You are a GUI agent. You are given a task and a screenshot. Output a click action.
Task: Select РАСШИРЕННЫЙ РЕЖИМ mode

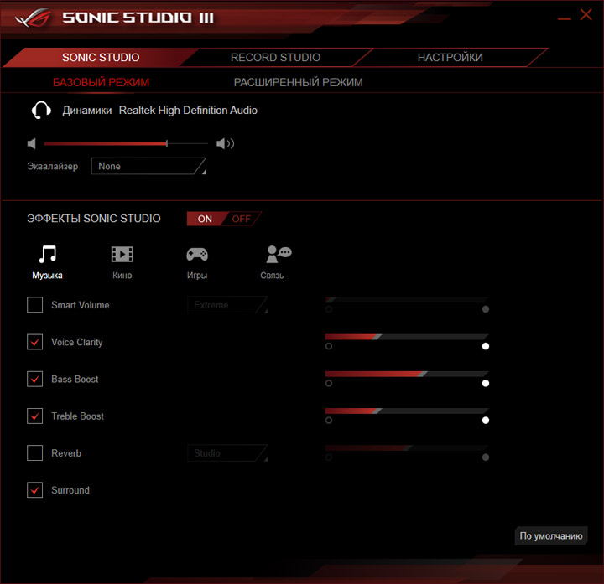[298, 82]
